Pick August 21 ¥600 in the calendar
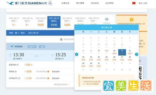 (x=130, y=52)
